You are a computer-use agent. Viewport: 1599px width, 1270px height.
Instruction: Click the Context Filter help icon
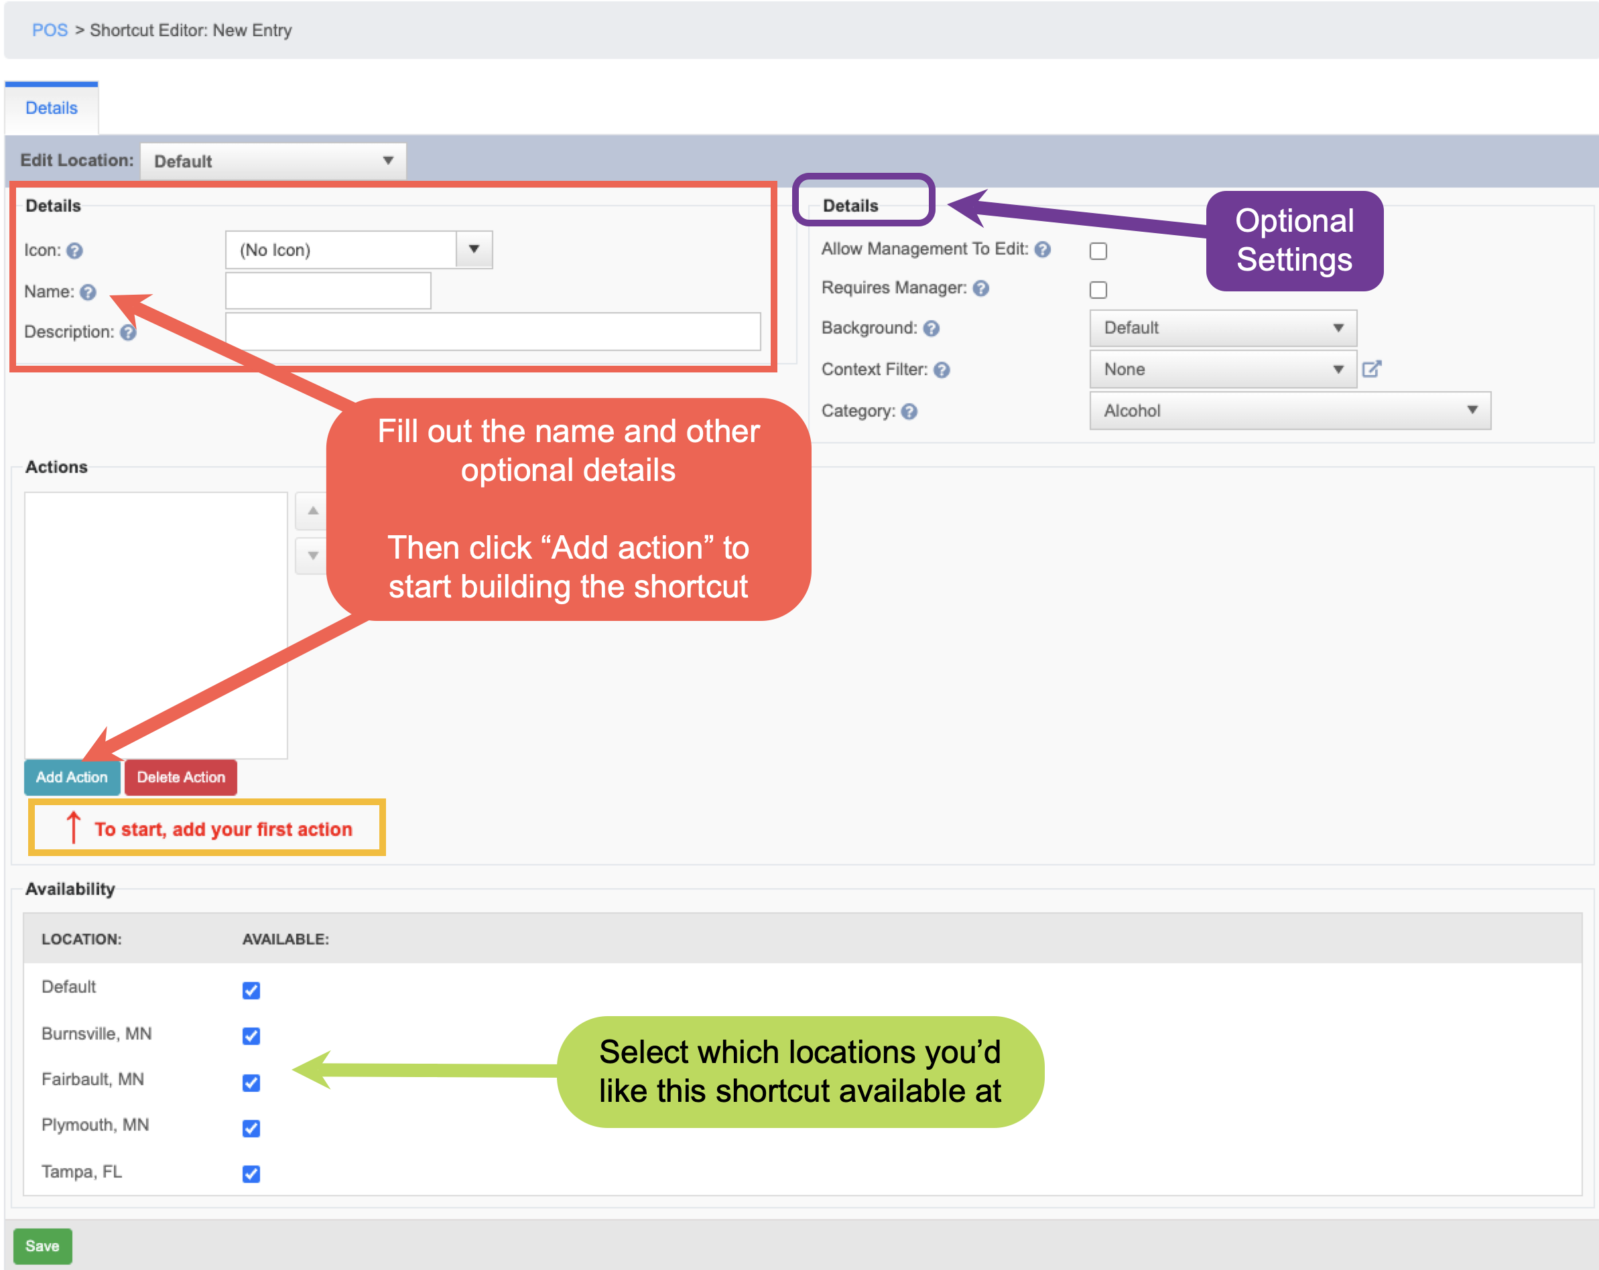(942, 369)
